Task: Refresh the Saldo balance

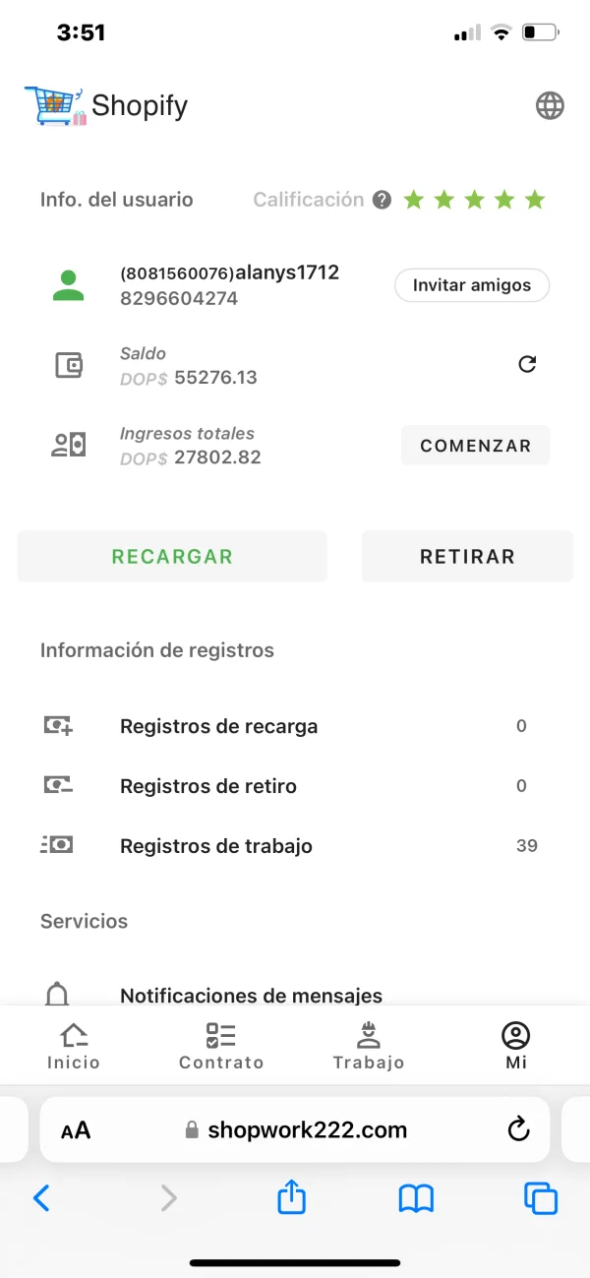Action: (x=527, y=364)
